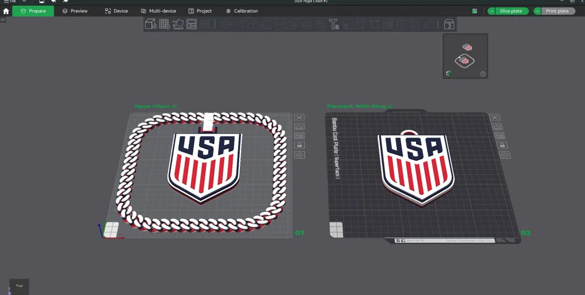Auto orient objects on plate 02
The image size is (585, 295).
point(497,126)
